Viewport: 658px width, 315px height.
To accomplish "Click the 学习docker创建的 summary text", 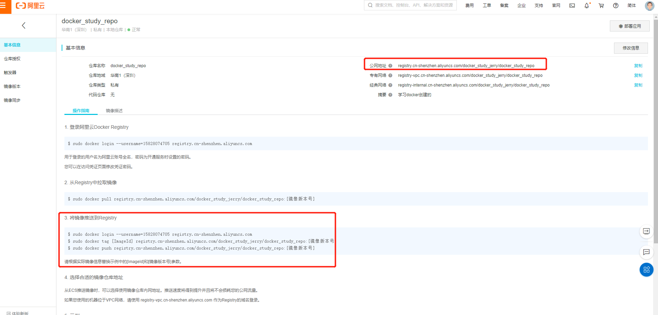I will tap(415, 95).
